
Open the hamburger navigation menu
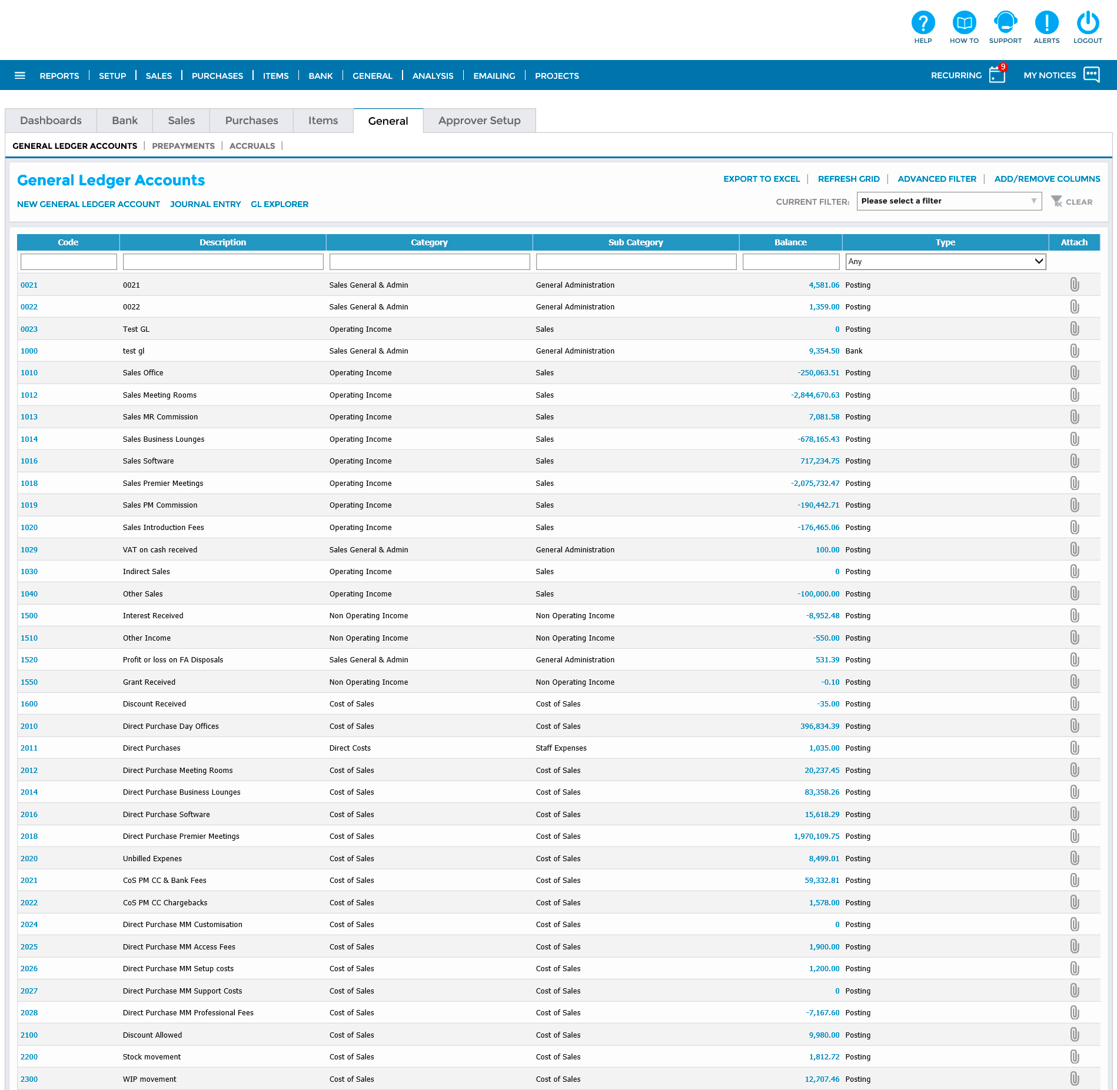19,75
